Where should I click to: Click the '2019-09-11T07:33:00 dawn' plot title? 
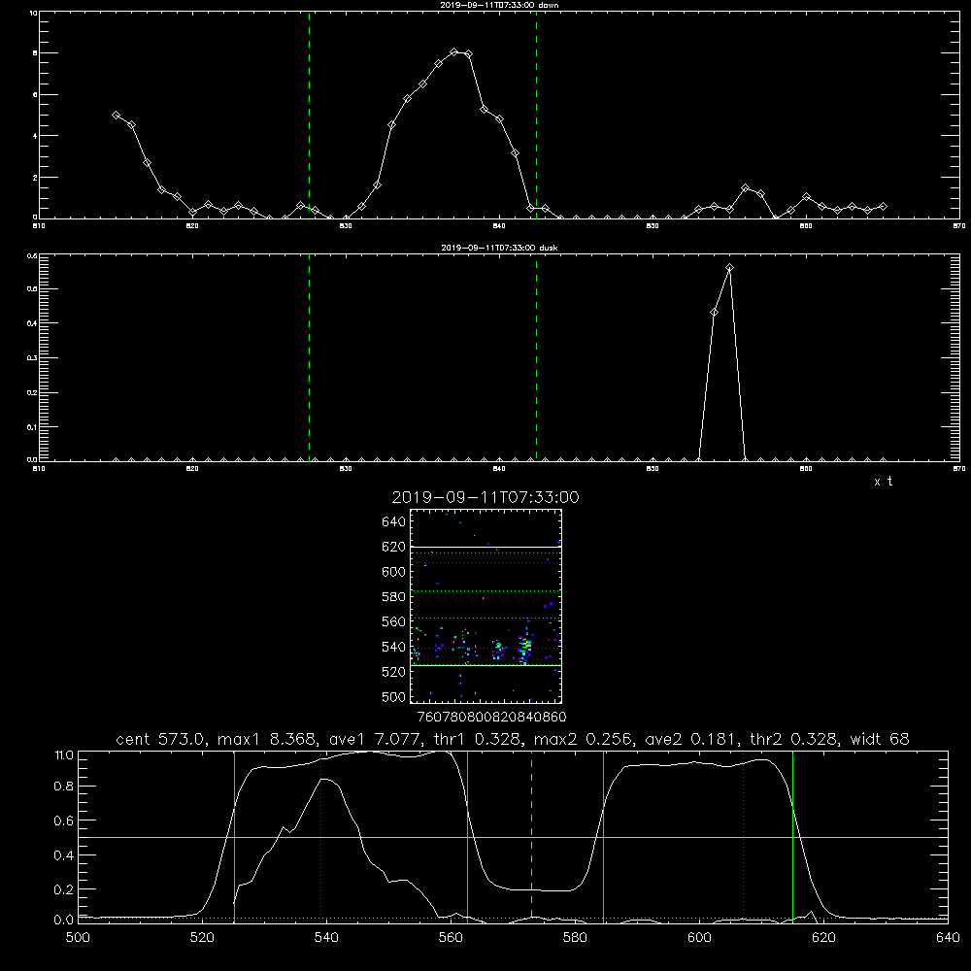499,5
